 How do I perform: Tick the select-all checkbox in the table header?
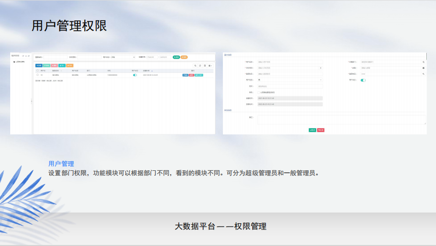pyautogui.click(x=37, y=70)
